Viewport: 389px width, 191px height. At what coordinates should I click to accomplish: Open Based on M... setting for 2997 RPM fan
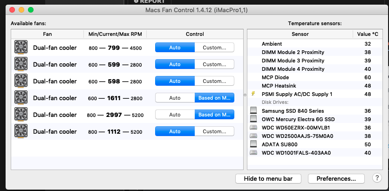pos(214,115)
